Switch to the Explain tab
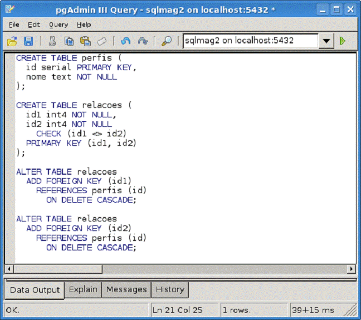This screenshot has width=361, height=320. [84, 289]
